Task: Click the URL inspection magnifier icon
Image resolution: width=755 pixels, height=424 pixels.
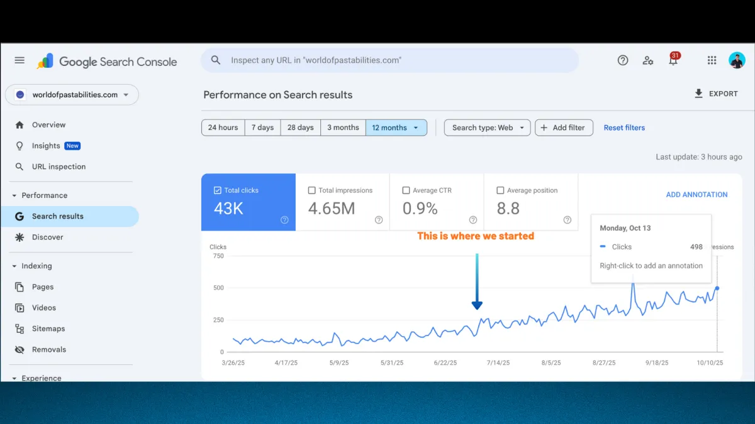Action: (x=20, y=166)
